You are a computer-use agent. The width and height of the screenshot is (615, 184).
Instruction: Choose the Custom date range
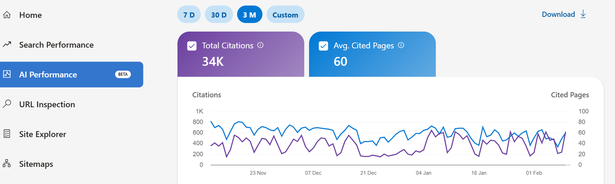point(285,15)
